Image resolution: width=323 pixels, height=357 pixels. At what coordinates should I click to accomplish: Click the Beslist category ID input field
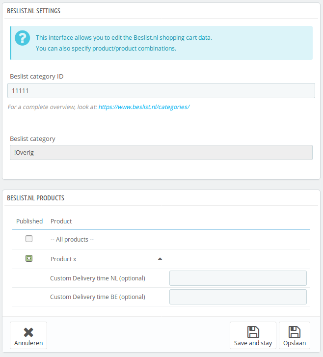click(161, 91)
